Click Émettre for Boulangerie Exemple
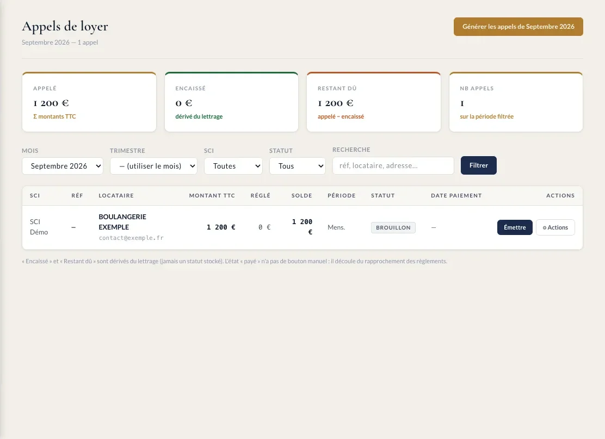The width and height of the screenshot is (605, 439). pyautogui.click(x=515, y=227)
